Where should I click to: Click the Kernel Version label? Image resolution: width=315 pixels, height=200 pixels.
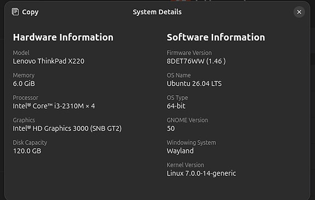(185, 165)
